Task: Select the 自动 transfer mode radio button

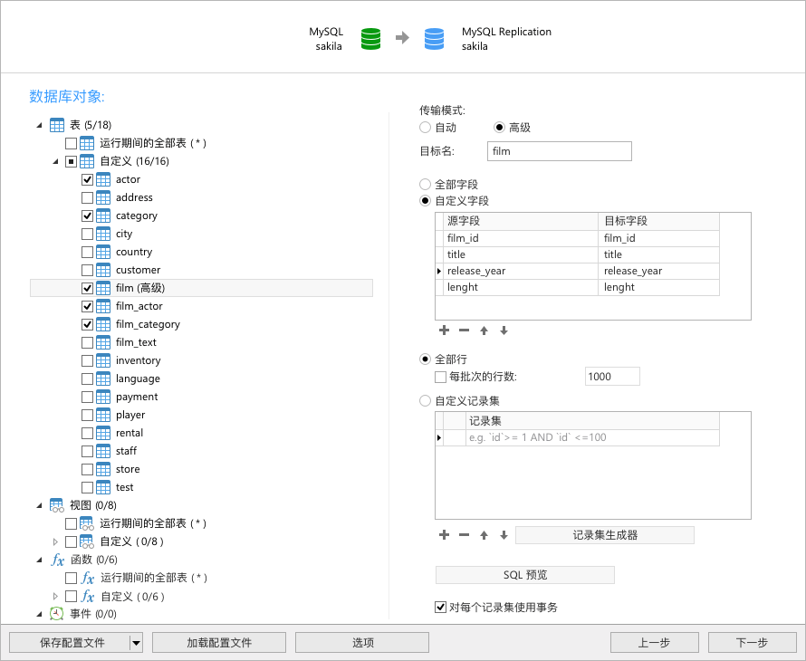Action: tap(425, 127)
